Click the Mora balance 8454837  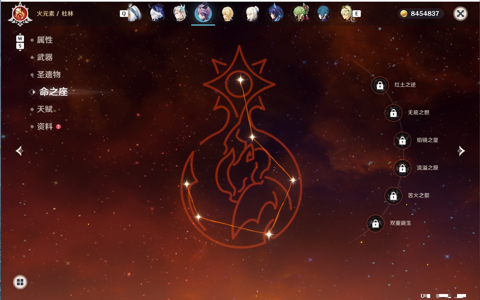[425, 14]
